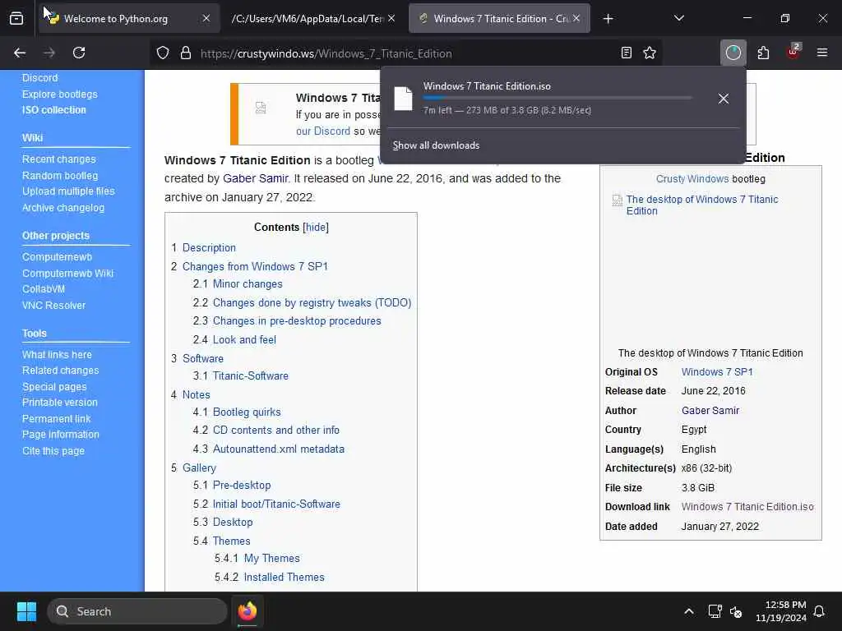Open Cite this page link
Viewport: 842px width, 631px height.
(x=53, y=451)
